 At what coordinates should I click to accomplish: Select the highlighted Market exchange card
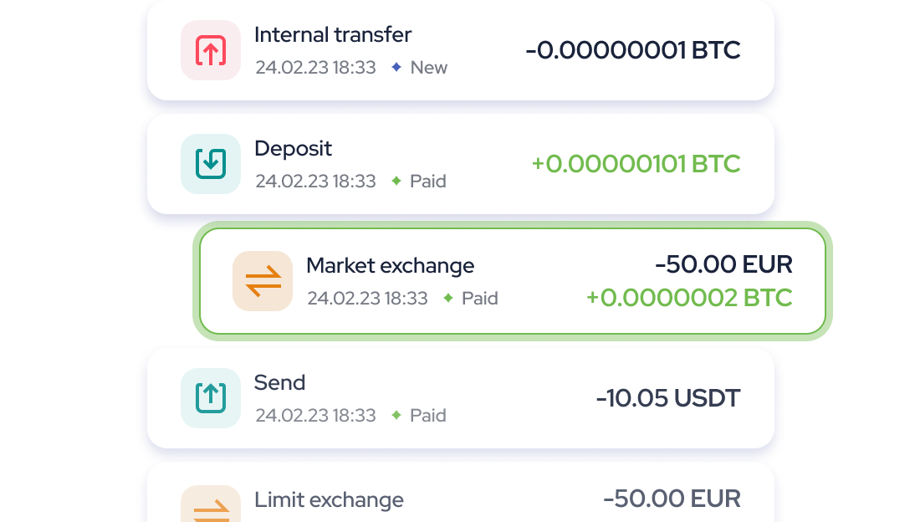click(x=512, y=281)
